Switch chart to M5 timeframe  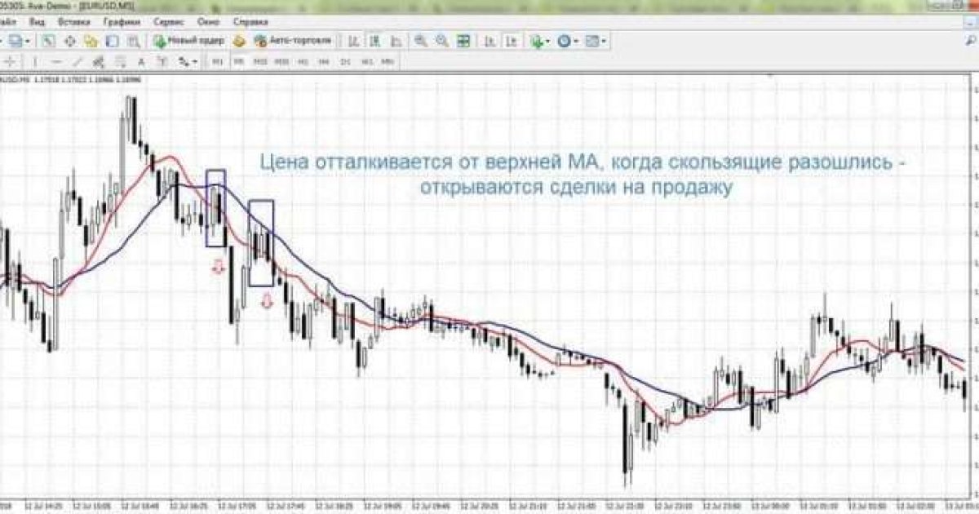238,62
